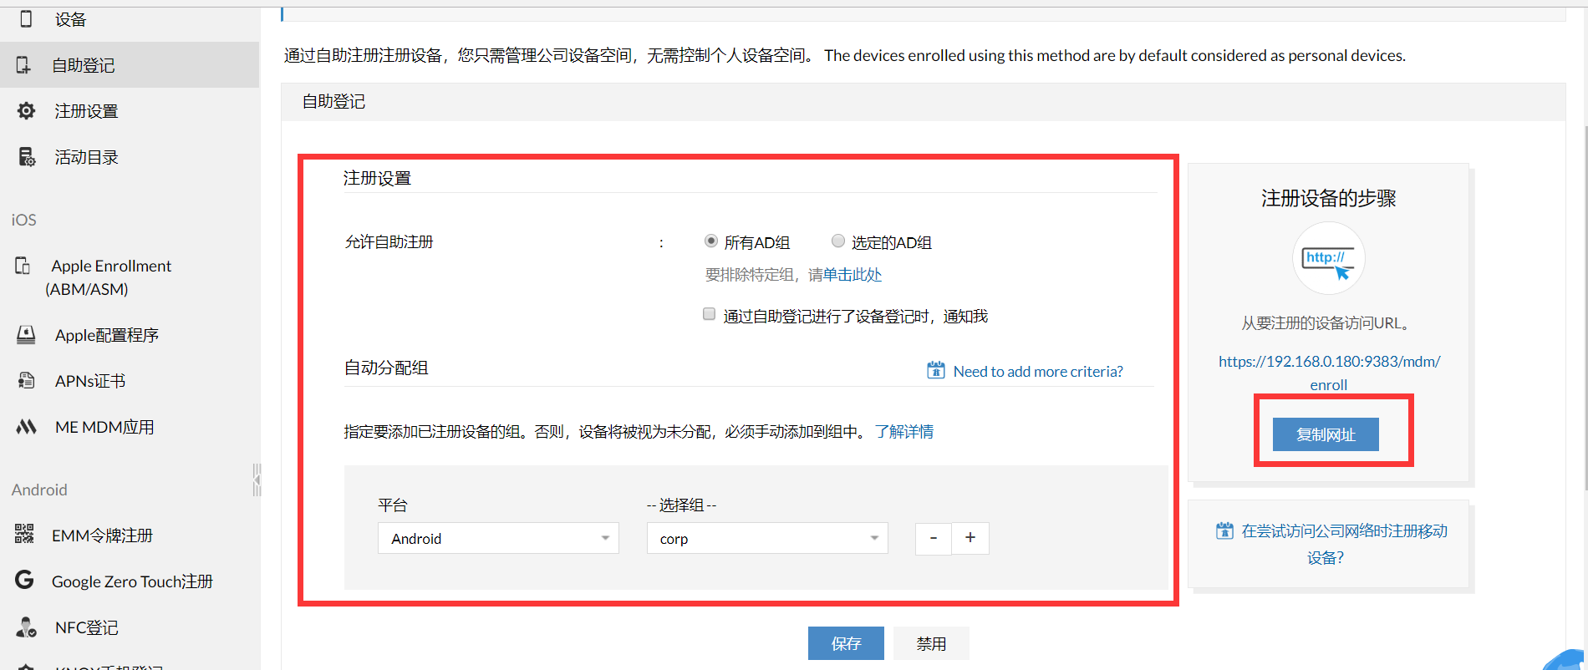Click the 保存 button
Viewport: 1588px width, 670px height.
point(846,643)
